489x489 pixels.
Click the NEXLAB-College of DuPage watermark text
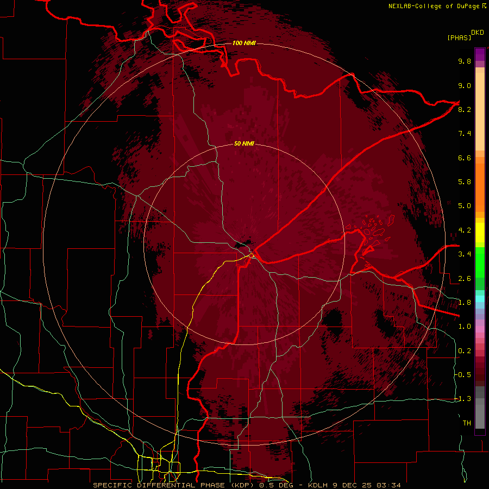click(x=434, y=6)
